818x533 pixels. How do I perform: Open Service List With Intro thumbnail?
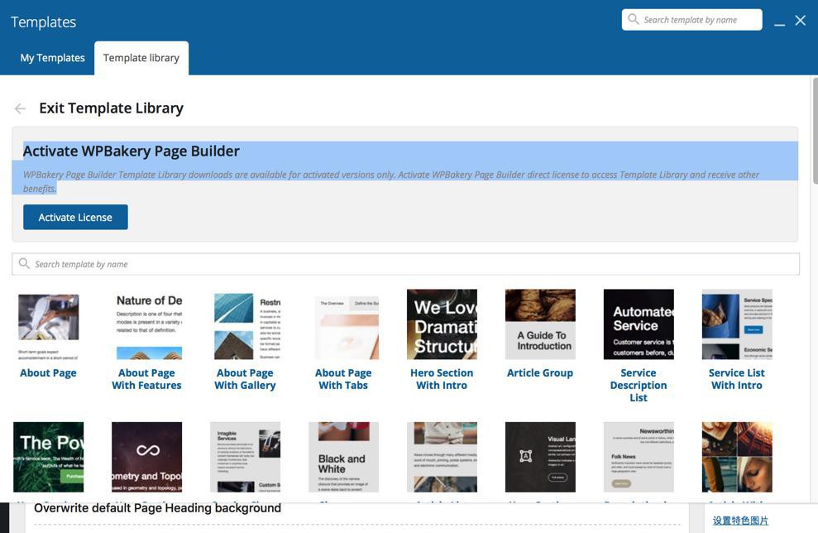737,324
